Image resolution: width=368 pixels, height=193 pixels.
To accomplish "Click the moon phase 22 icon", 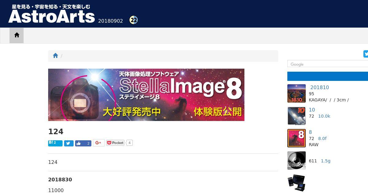I will (134, 20).
